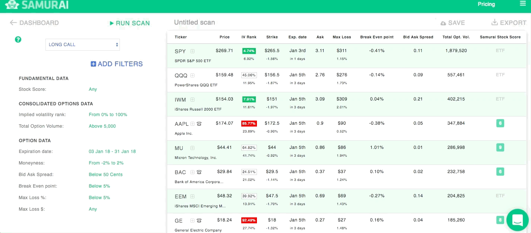This screenshot has height=233, width=531.
Task: Open the chat support widget
Action: coord(517,220)
